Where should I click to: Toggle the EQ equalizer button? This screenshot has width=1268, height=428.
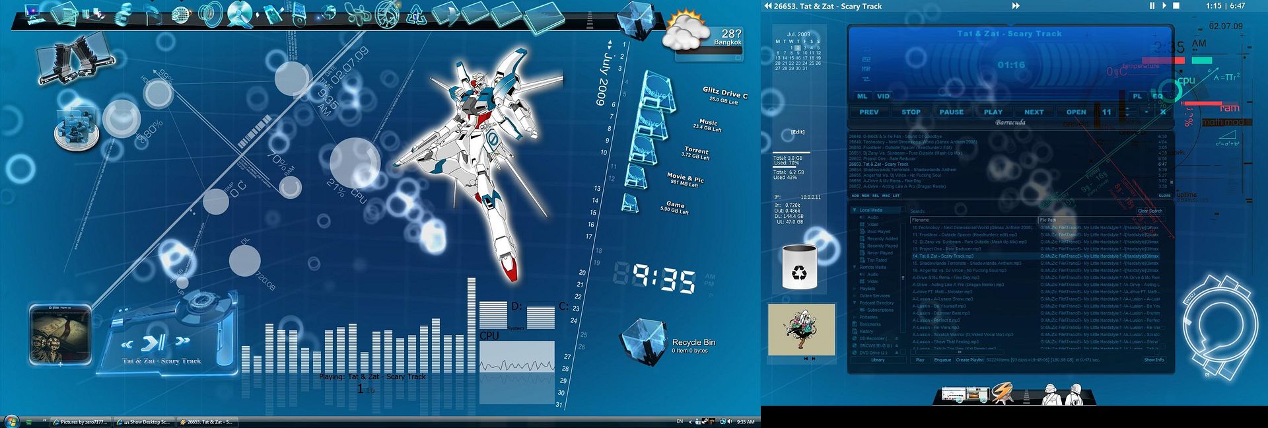click(1157, 96)
